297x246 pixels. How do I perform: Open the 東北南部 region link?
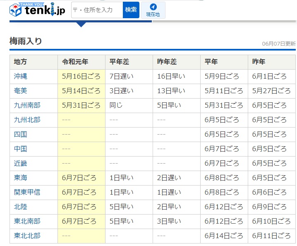[27, 221]
